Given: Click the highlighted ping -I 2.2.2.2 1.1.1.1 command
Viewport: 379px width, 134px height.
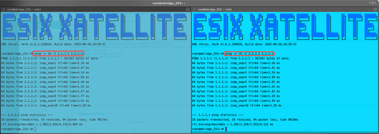Looking at the screenshot, I should pos(249,54).
